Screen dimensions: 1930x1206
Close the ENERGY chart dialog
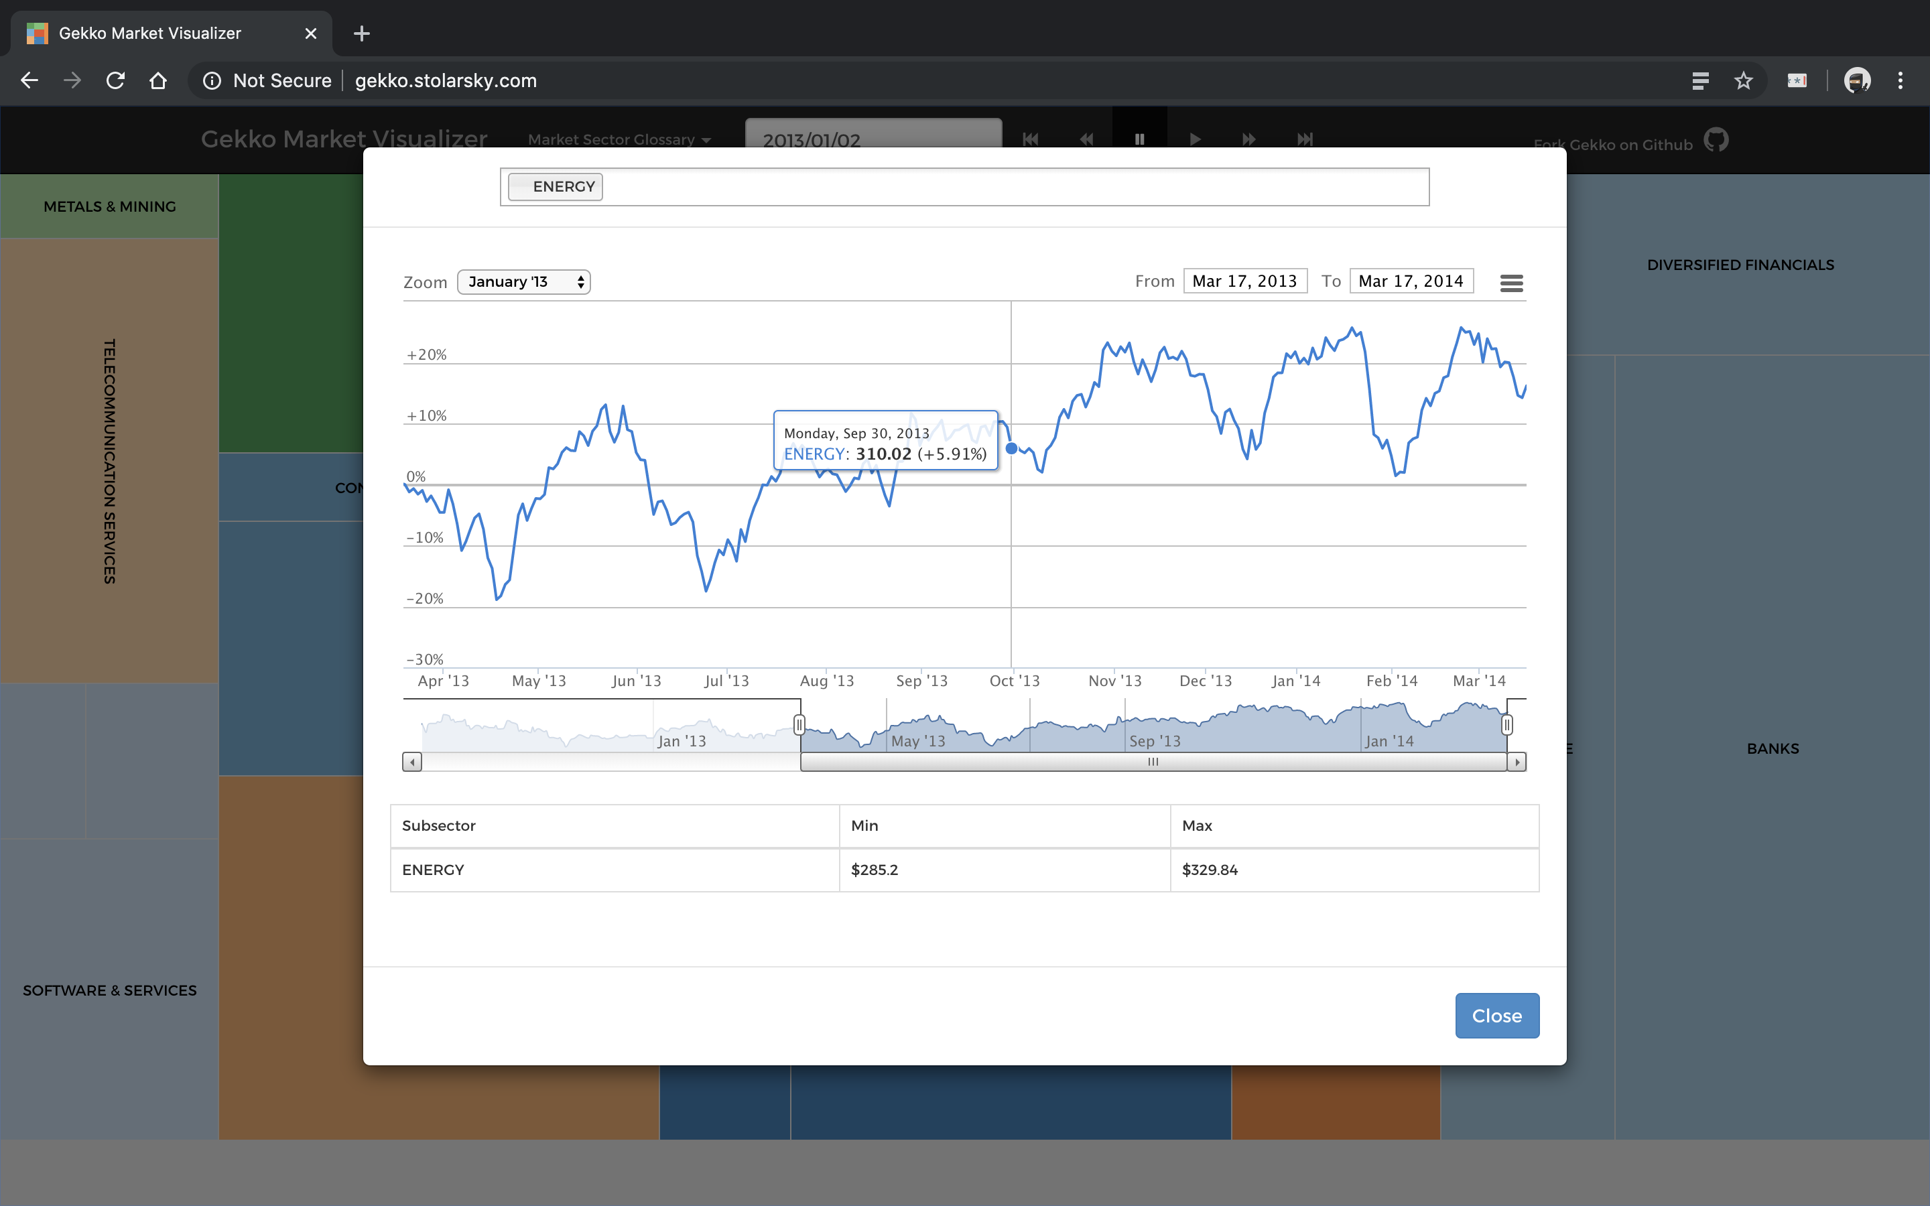click(1497, 1015)
